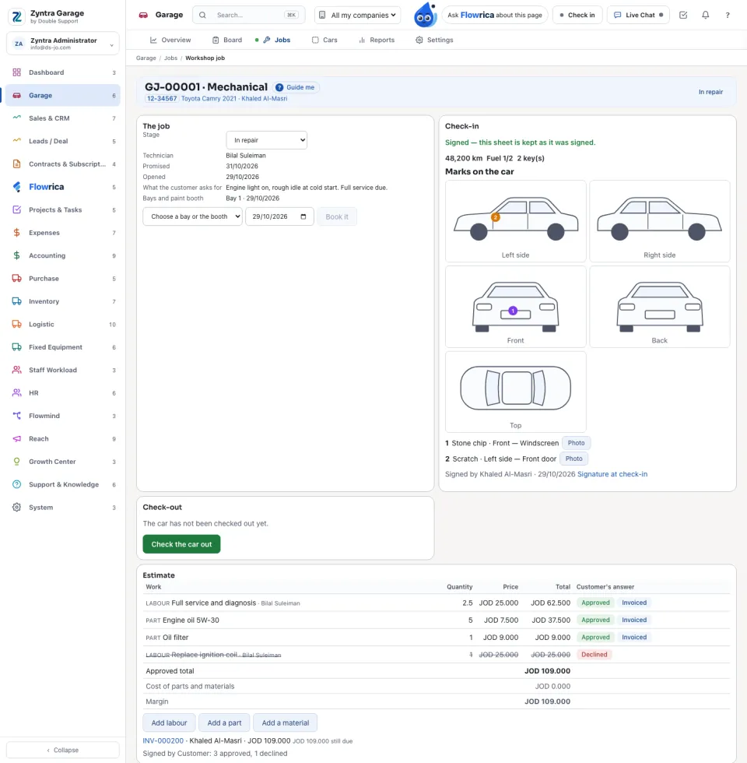747x763 pixels.
Task: Click the HR people icon
Action: tap(16, 392)
